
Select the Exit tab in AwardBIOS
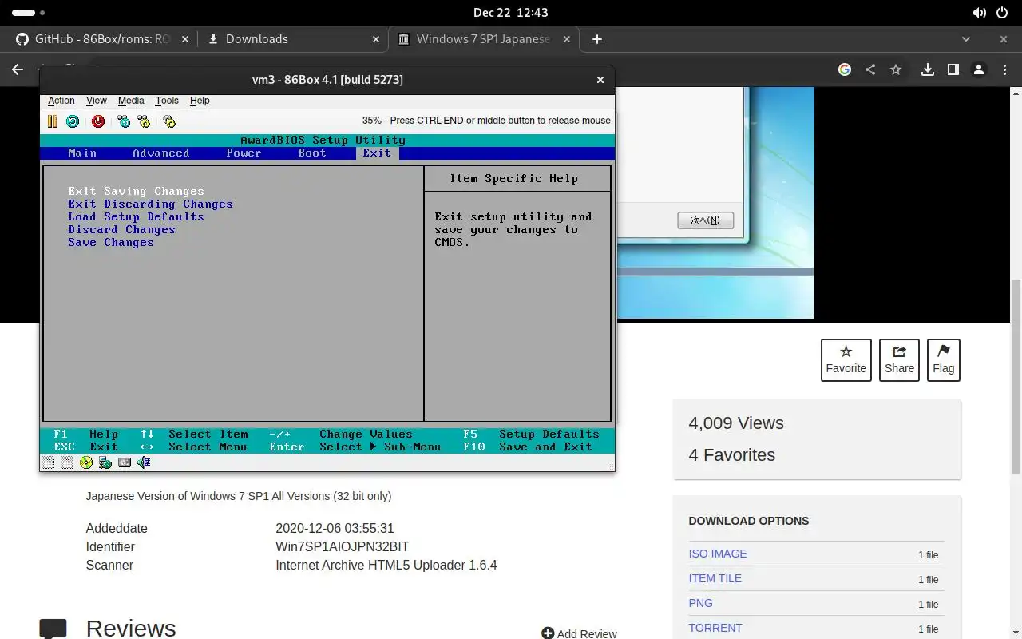point(377,153)
